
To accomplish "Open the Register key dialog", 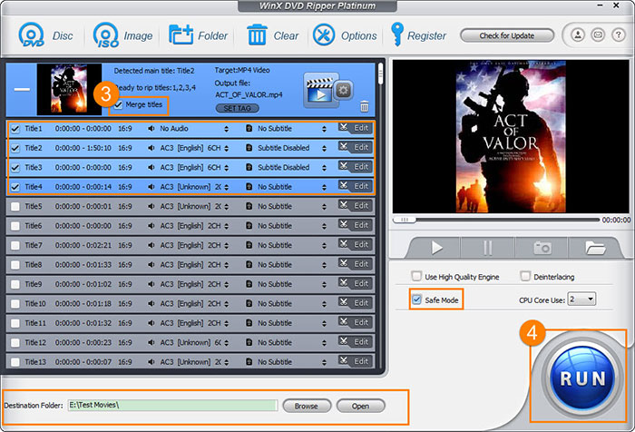I will [x=419, y=35].
